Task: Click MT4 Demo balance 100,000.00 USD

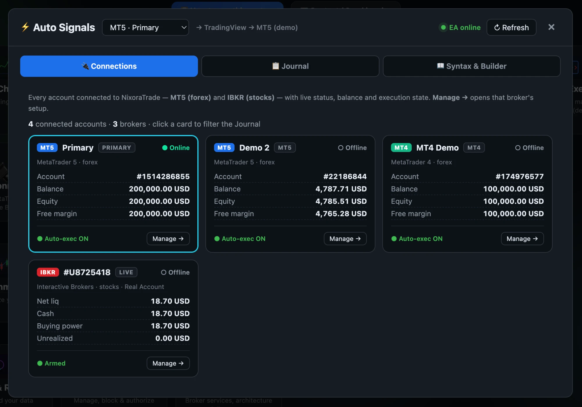Action: (513, 189)
